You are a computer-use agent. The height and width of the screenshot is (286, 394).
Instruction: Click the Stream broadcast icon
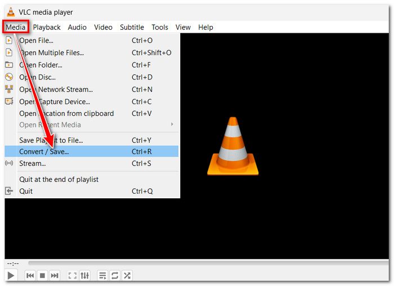(x=9, y=163)
